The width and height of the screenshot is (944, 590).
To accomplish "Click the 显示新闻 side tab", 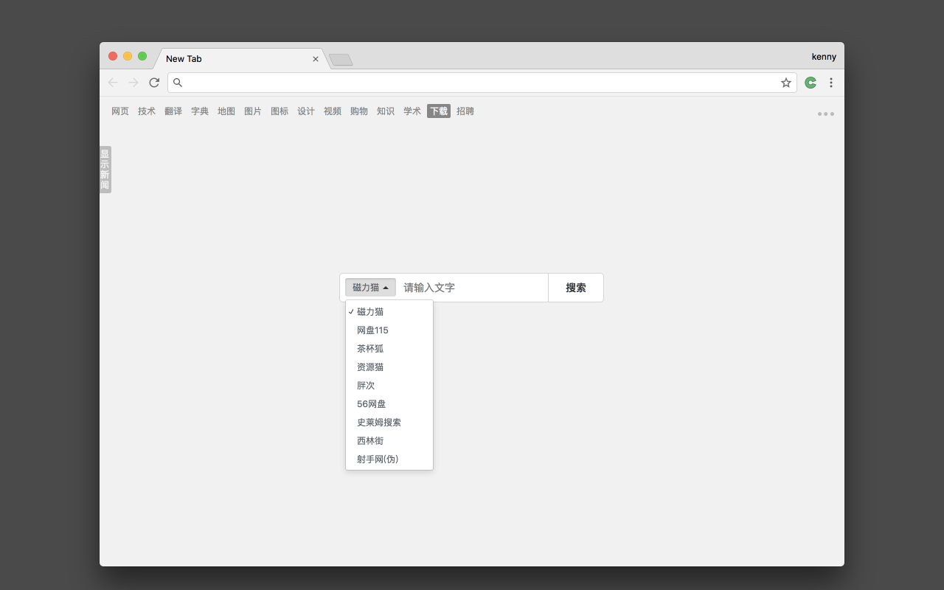I will click(105, 170).
